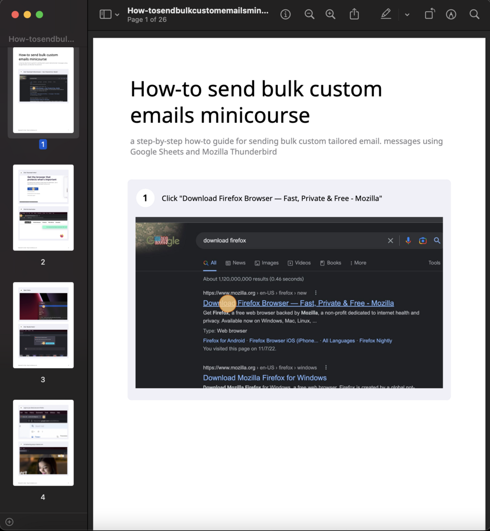Click the 'Firefox Nightly' sublink

pos(375,341)
